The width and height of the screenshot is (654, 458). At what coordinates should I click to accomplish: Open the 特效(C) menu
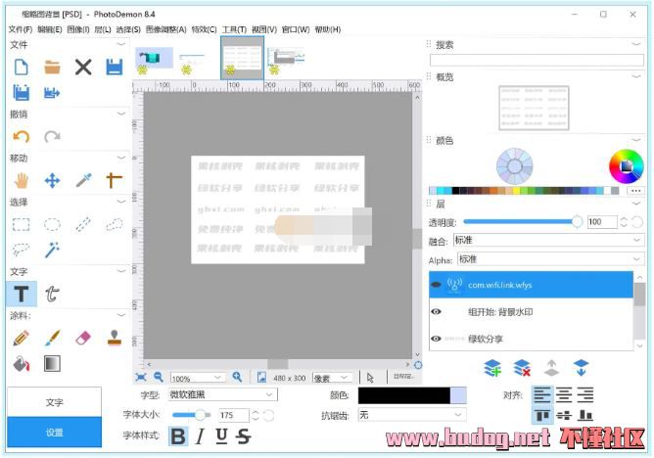click(204, 29)
